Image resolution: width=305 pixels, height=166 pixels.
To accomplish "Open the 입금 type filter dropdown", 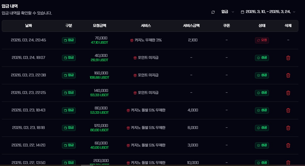I will pos(228,12).
